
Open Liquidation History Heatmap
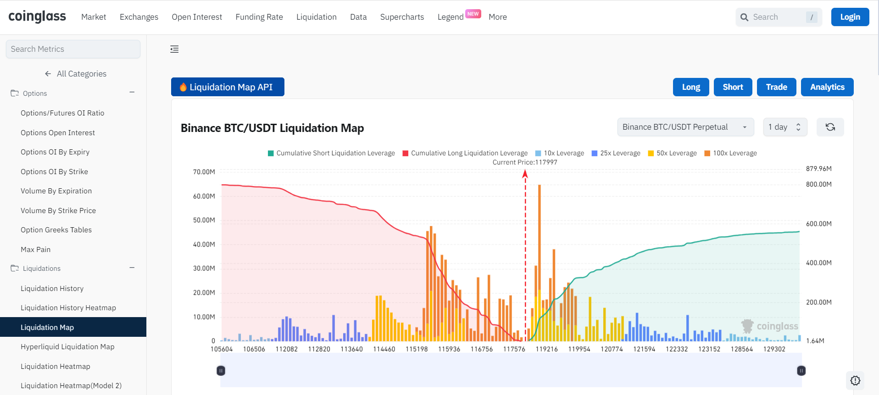(68, 307)
